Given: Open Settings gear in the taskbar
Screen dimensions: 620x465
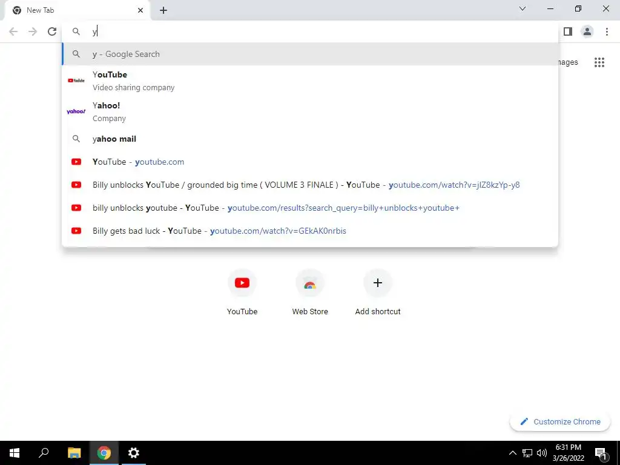Looking at the screenshot, I should click(x=134, y=453).
